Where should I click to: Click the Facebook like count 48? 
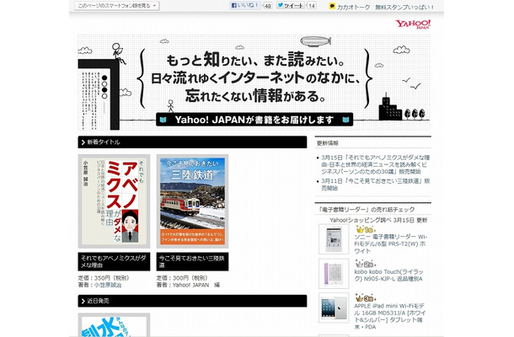[267, 6]
